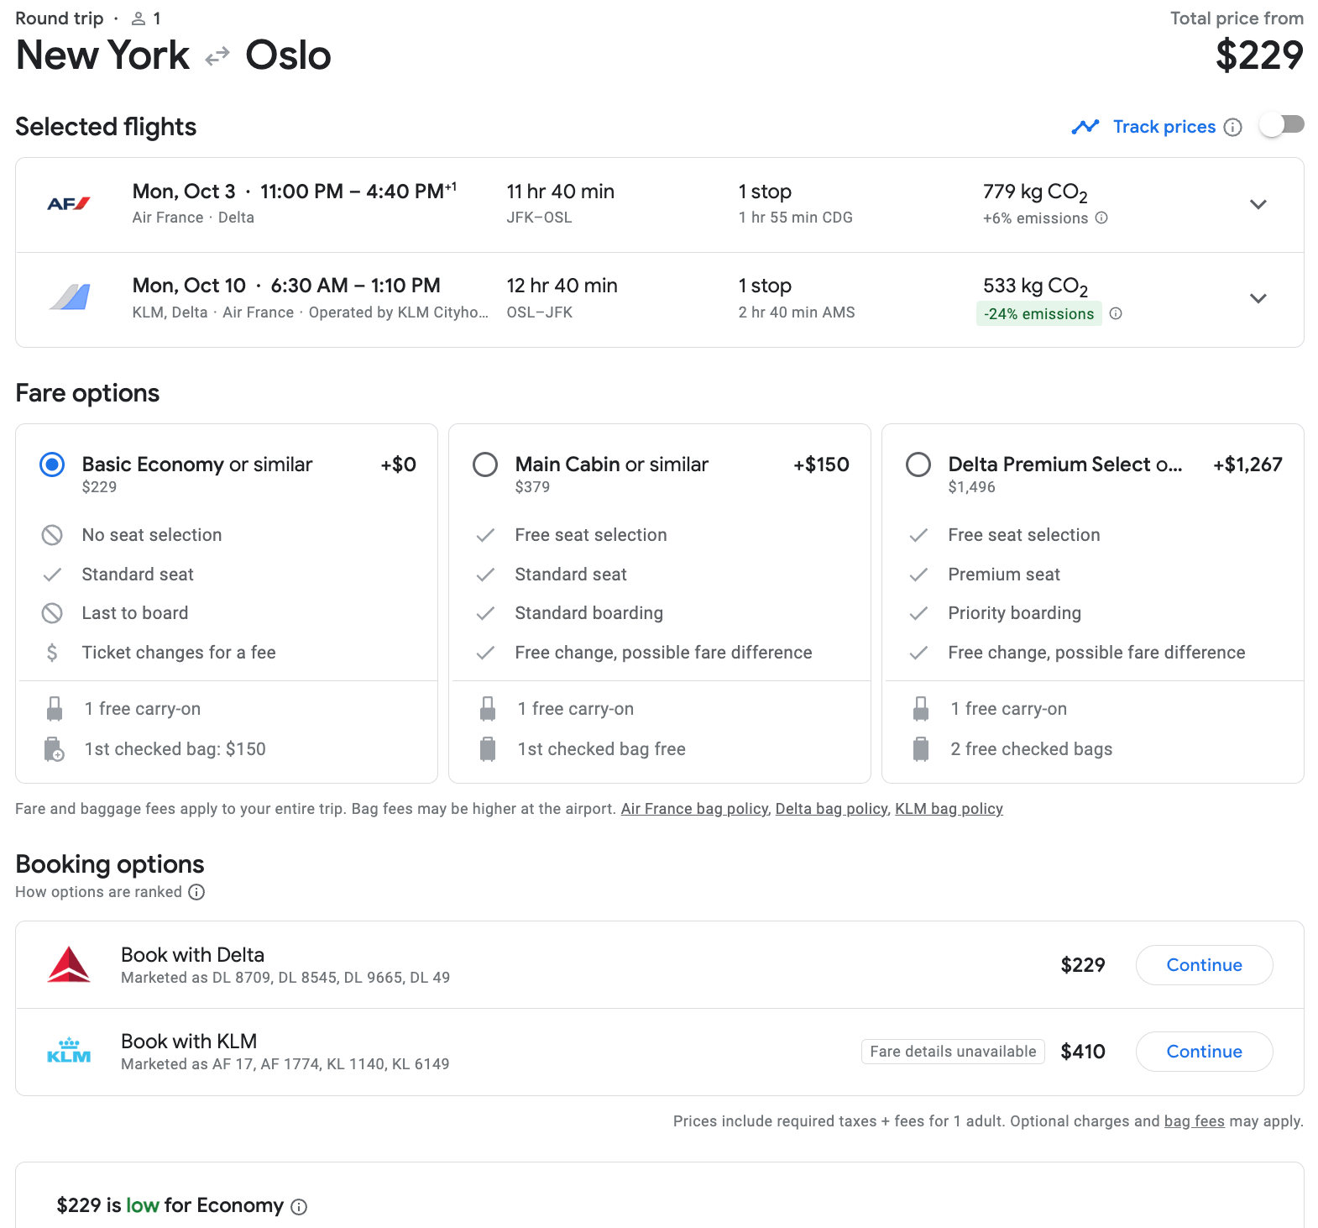
Task: Click info icon beside low for Economy
Action: 299,1207
